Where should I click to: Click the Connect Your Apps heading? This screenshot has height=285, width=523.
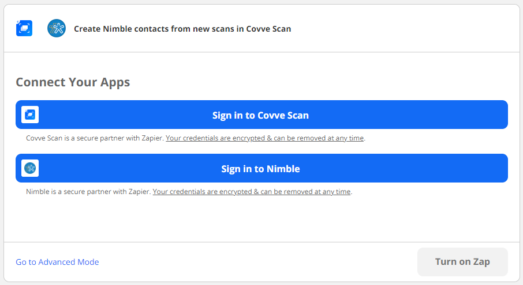(x=73, y=82)
